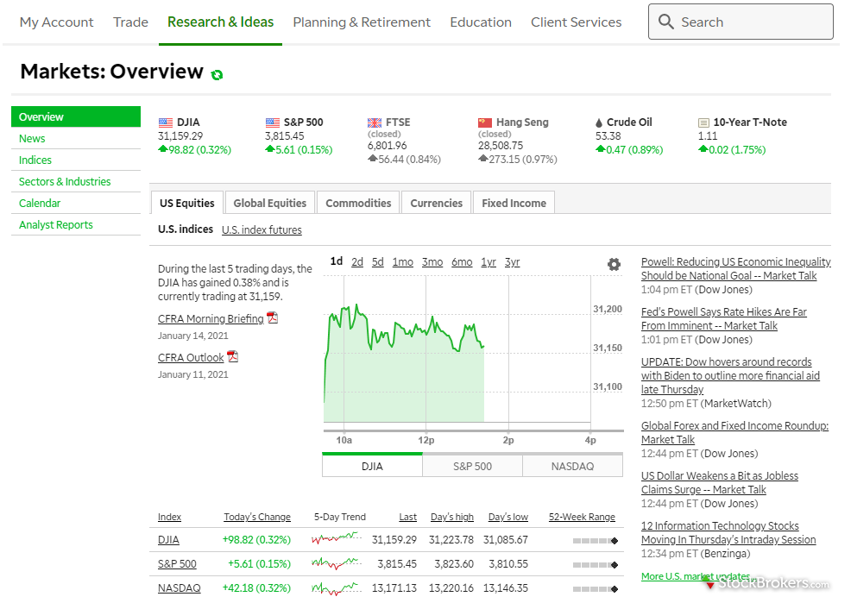851x603 pixels.
Task: Open the CFRA Morning Briefing PDF icon
Action: [273, 317]
